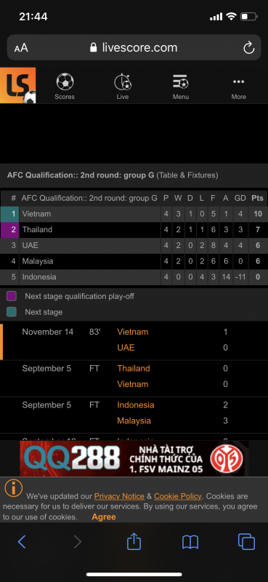Tap the Pts column header

tap(257, 198)
